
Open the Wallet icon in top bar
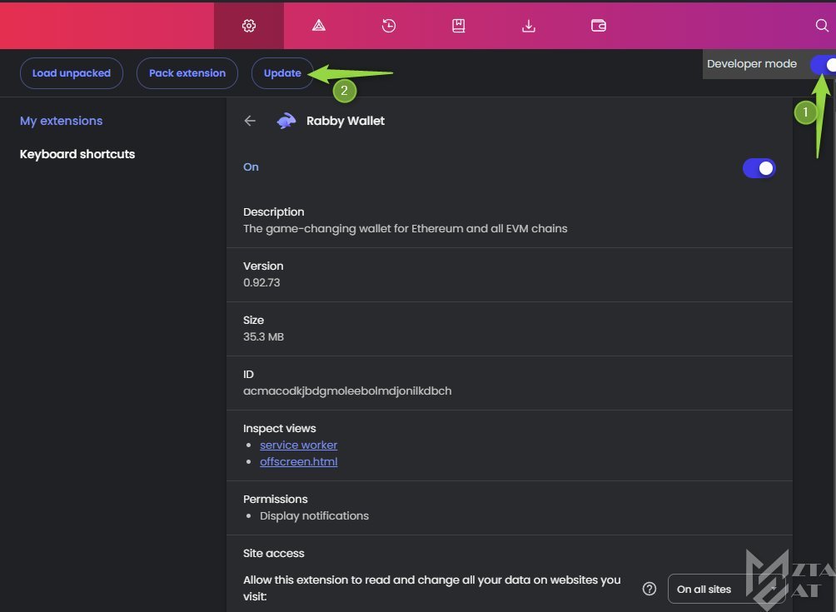coord(598,26)
